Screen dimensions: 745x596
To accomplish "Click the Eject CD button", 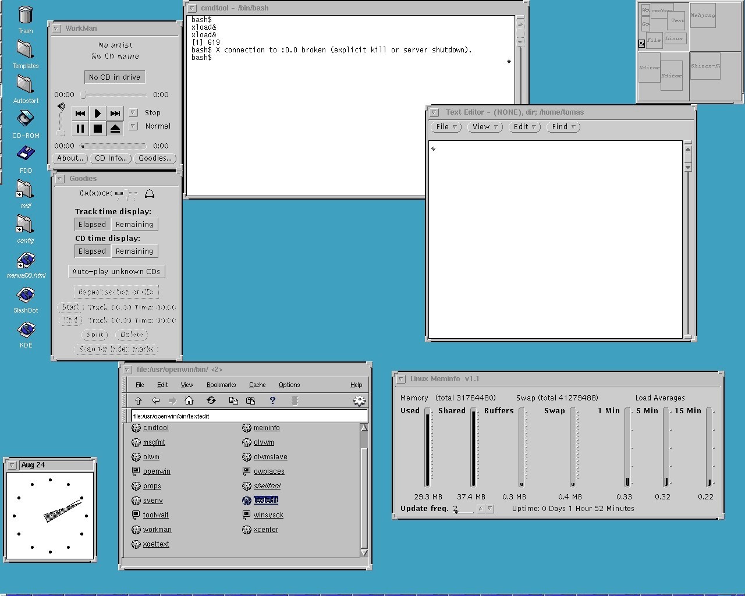I will pos(115,129).
